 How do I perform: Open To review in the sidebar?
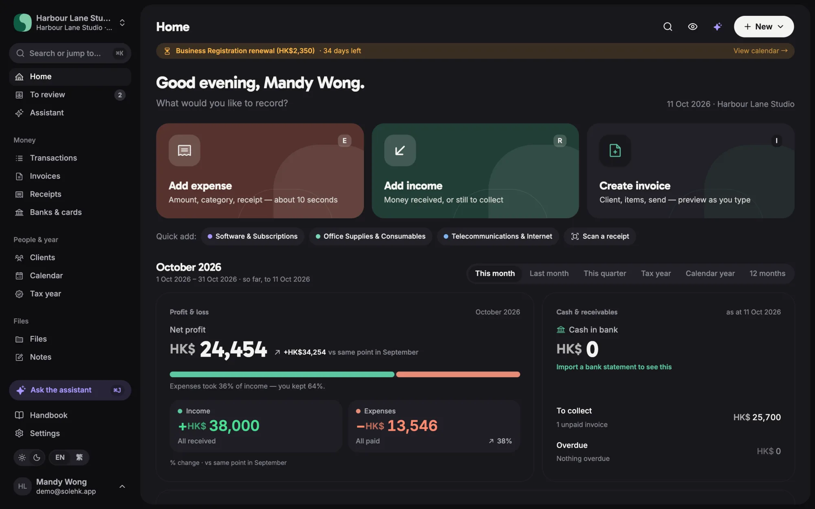click(x=70, y=94)
